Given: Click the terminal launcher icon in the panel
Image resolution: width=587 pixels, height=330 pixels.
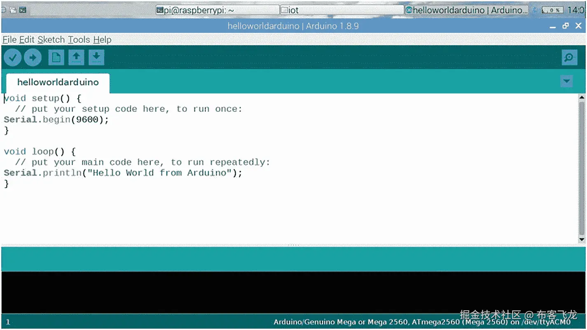Looking at the screenshot, I should coord(23,10).
